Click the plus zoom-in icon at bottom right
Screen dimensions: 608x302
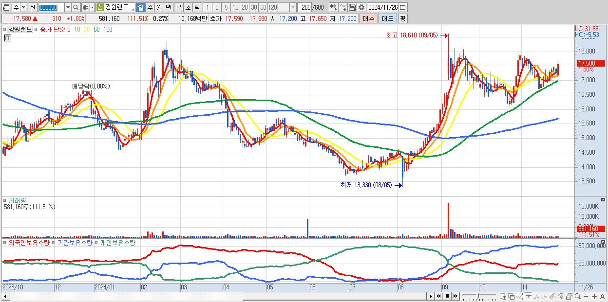pyautogui.click(x=594, y=296)
